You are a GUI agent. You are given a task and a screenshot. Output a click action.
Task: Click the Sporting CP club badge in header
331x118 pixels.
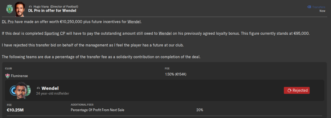pyautogui.click(x=10, y=9)
